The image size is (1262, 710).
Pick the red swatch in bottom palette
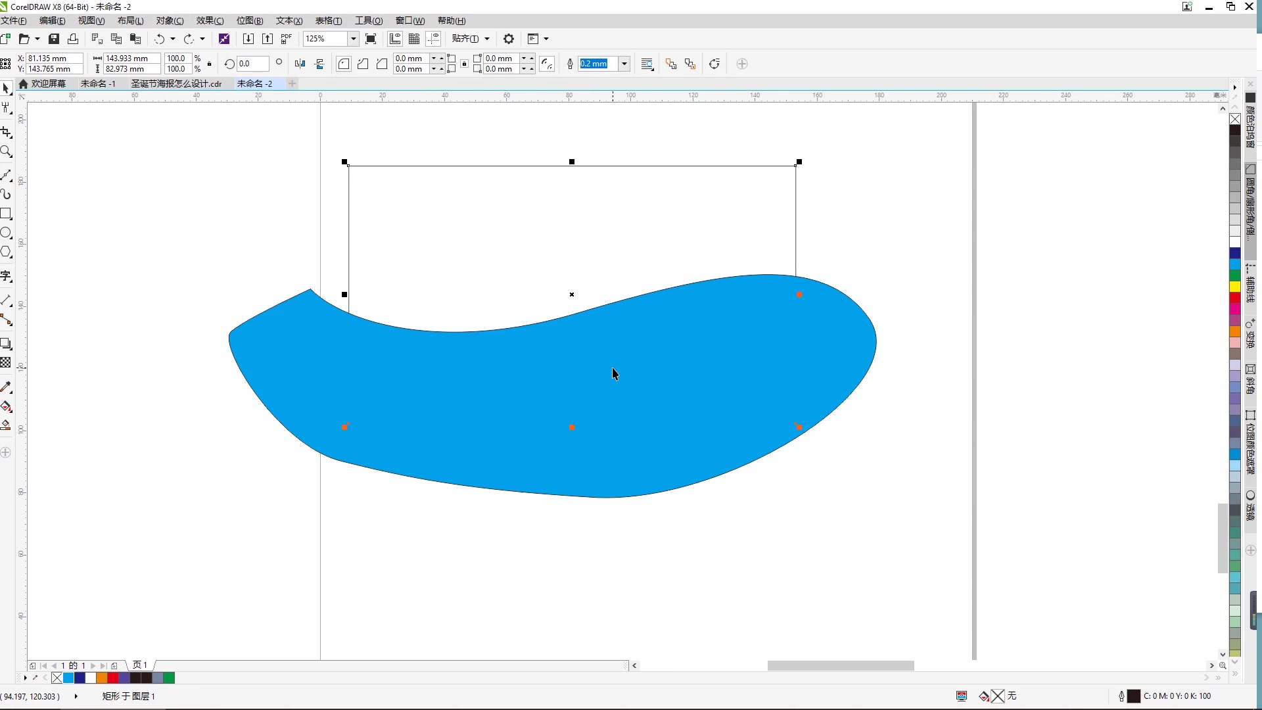113,678
